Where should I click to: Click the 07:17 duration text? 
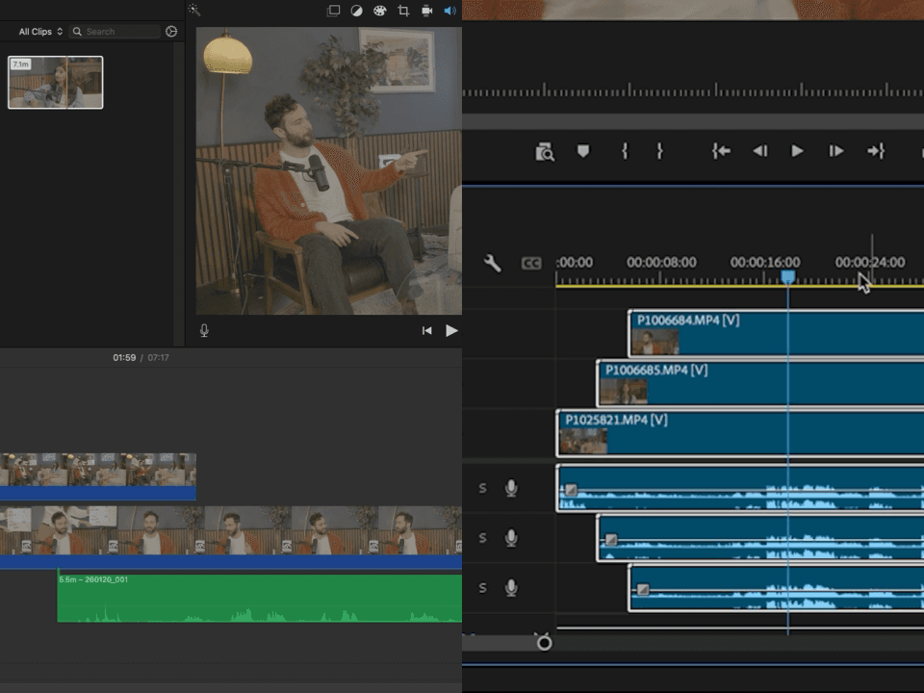pyautogui.click(x=158, y=358)
